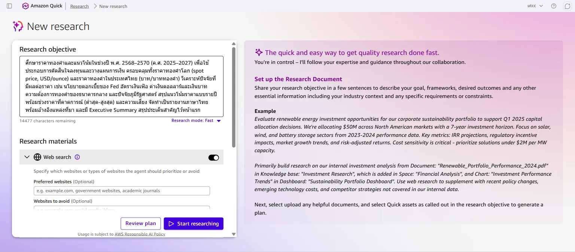
Task: Collapse the Web search section chevron
Action: tap(27, 157)
